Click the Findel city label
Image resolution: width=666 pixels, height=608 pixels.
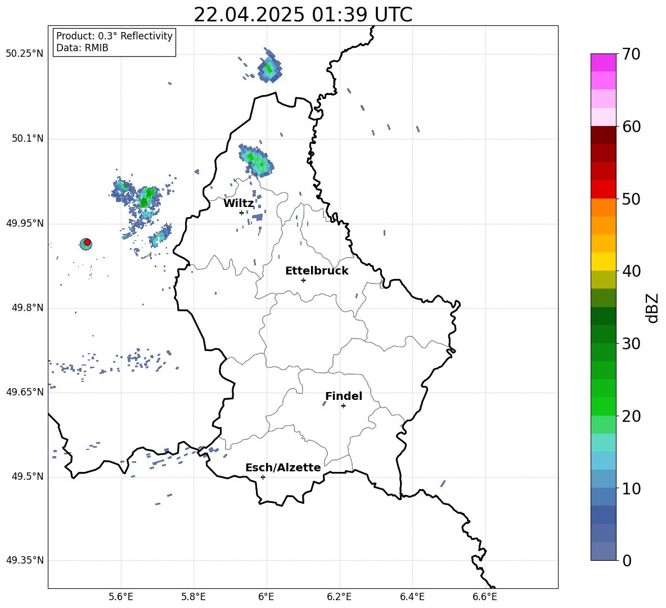344,396
